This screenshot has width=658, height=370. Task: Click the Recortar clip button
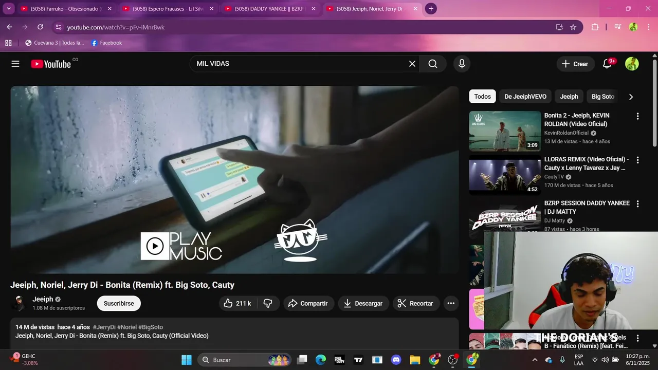pyautogui.click(x=416, y=303)
